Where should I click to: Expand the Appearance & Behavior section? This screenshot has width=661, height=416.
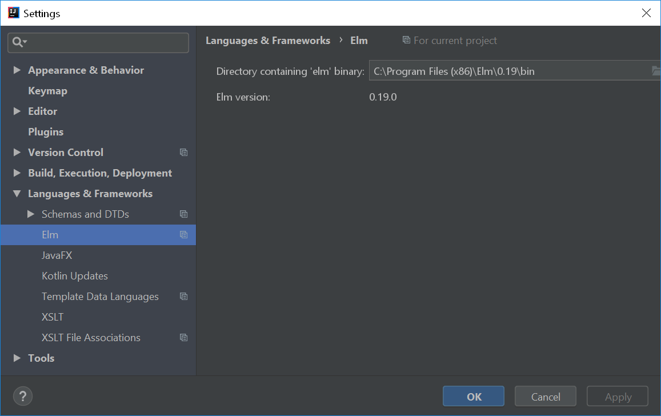(x=17, y=70)
